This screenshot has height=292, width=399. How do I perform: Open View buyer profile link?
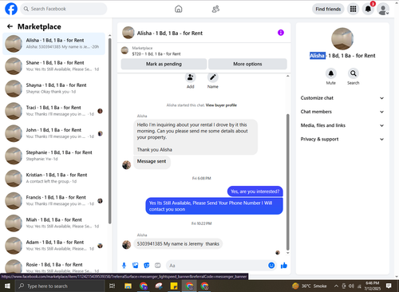pos(221,105)
